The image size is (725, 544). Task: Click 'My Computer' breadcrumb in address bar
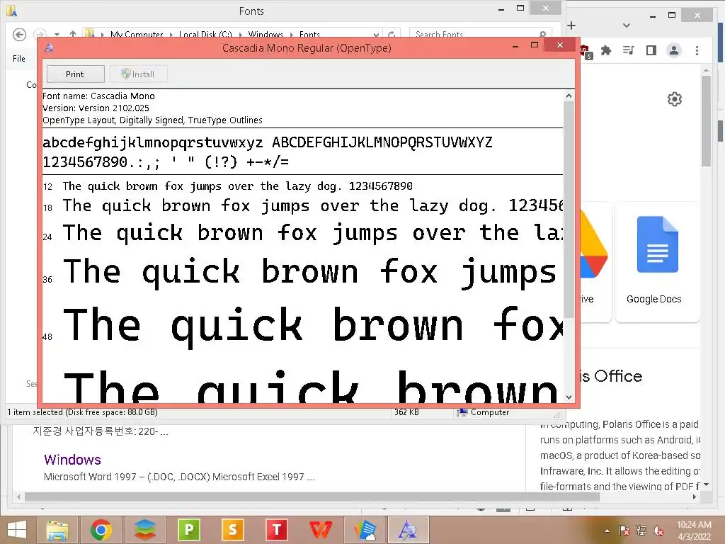(x=137, y=35)
